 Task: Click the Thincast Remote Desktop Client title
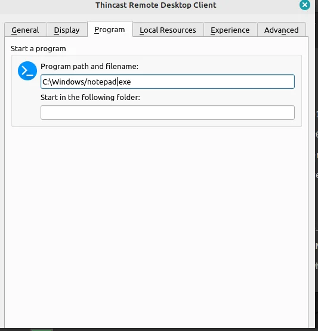[x=156, y=5]
